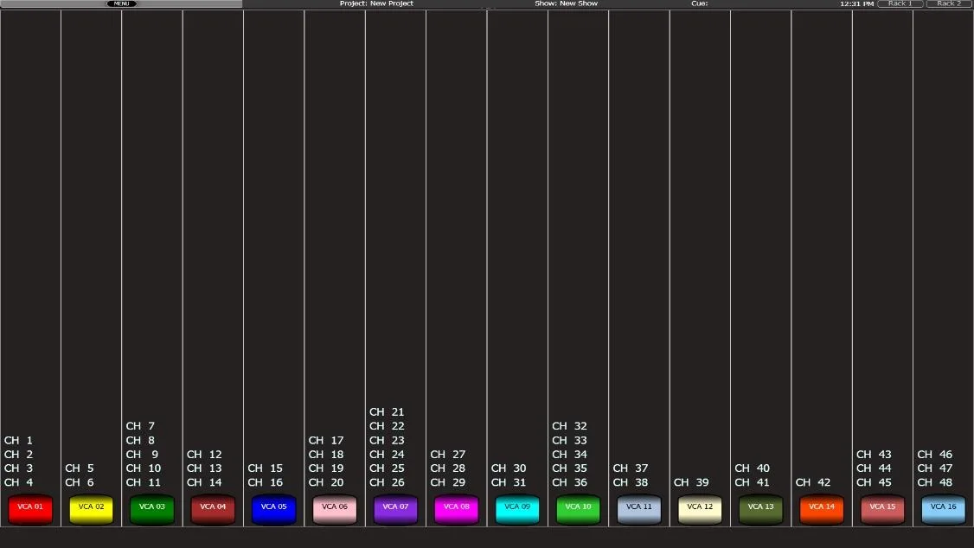Click 'CH 36' in VCA 10 column
This screenshot has height=548, width=974.
pyautogui.click(x=570, y=482)
